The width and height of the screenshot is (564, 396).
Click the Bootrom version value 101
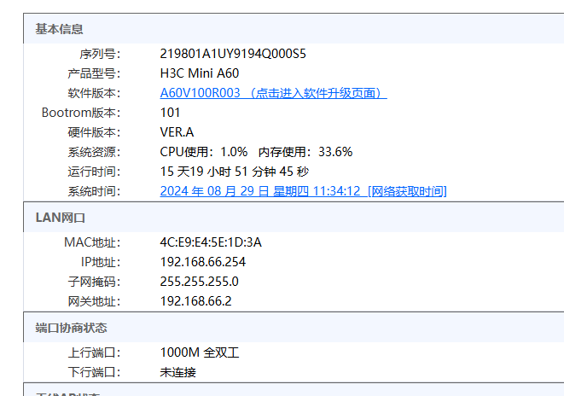point(170,113)
